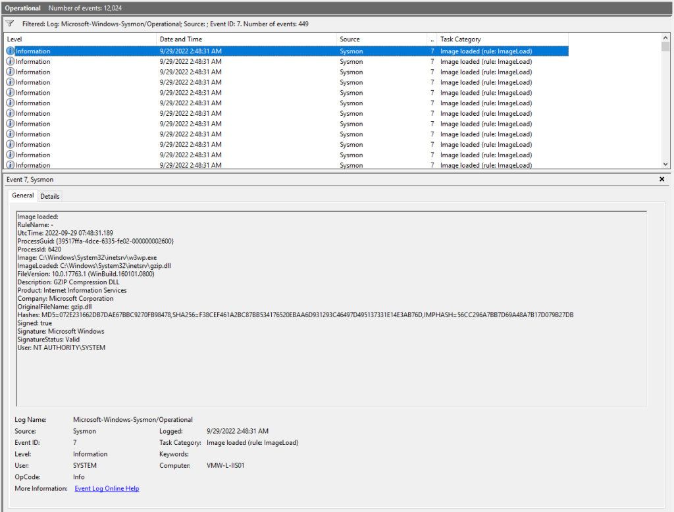
Task: Click the Information icon on the highlighted event row
Action: 10,51
